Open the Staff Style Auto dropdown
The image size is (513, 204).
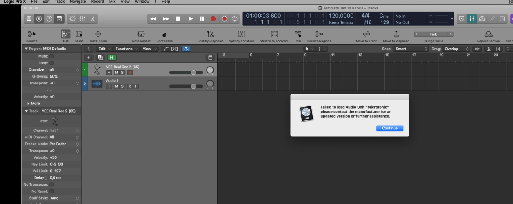64,198
